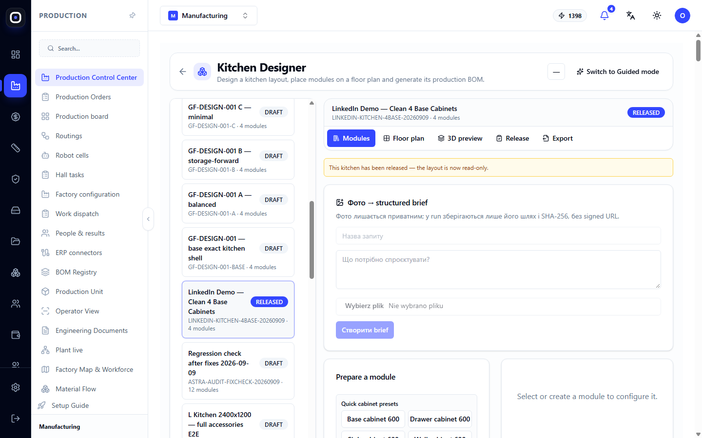Open Production Orders in the sidebar

point(89,97)
